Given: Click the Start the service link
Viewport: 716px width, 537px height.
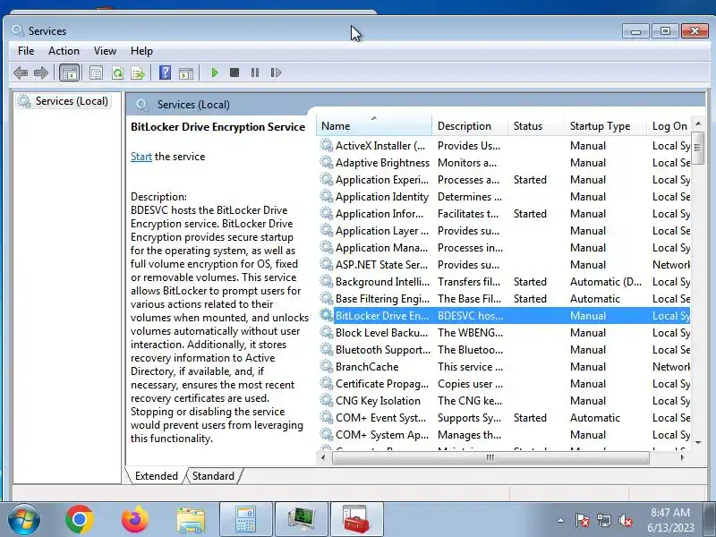Looking at the screenshot, I should pos(141,157).
